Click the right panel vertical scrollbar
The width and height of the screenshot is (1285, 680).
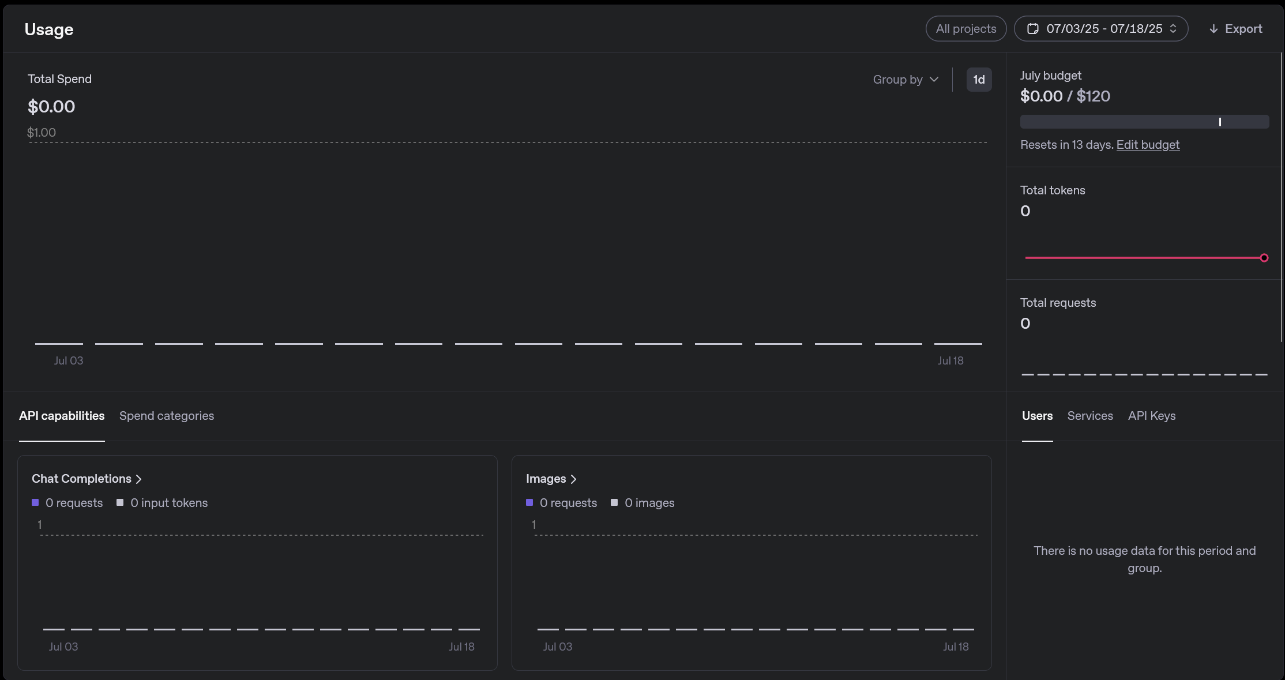point(1282,197)
